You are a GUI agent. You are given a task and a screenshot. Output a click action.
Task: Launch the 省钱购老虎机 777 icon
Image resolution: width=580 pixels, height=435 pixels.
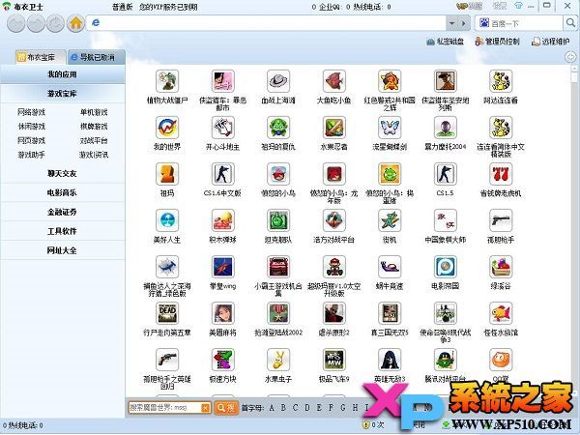point(501,174)
